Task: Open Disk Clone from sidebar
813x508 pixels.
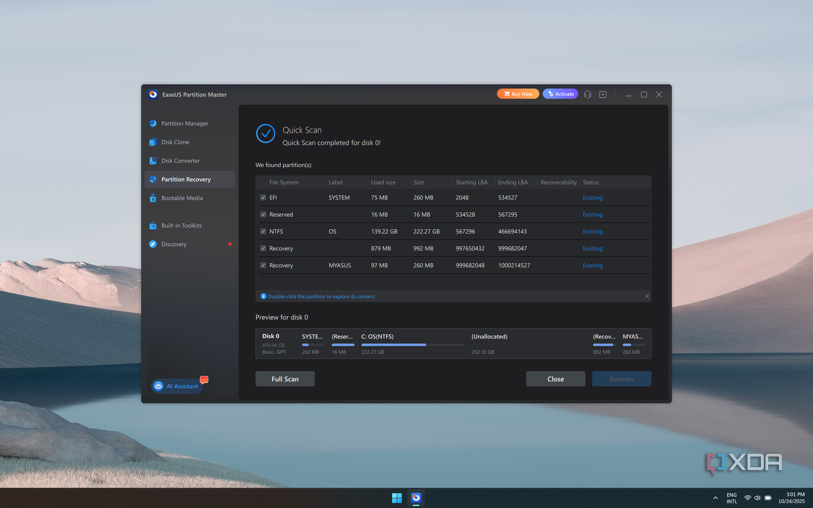Action: tap(190, 142)
